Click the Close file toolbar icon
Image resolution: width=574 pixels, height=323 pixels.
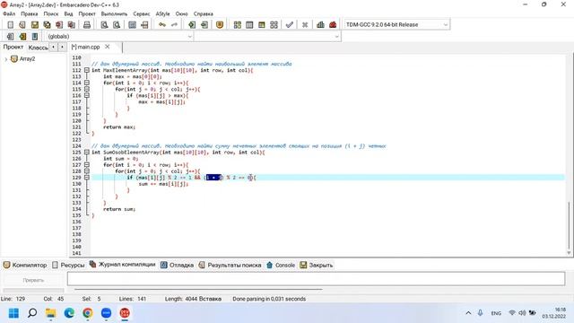point(59,25)
